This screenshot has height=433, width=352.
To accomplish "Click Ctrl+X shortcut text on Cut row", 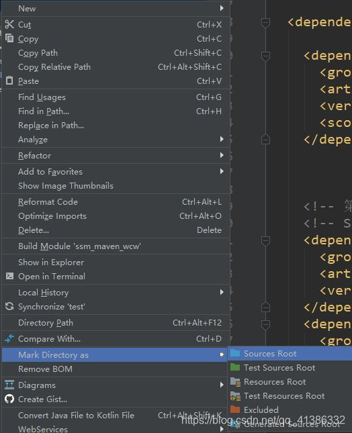I will click(x=209, y=25).
